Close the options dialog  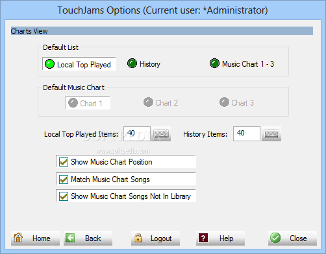[x=292, y=238]
